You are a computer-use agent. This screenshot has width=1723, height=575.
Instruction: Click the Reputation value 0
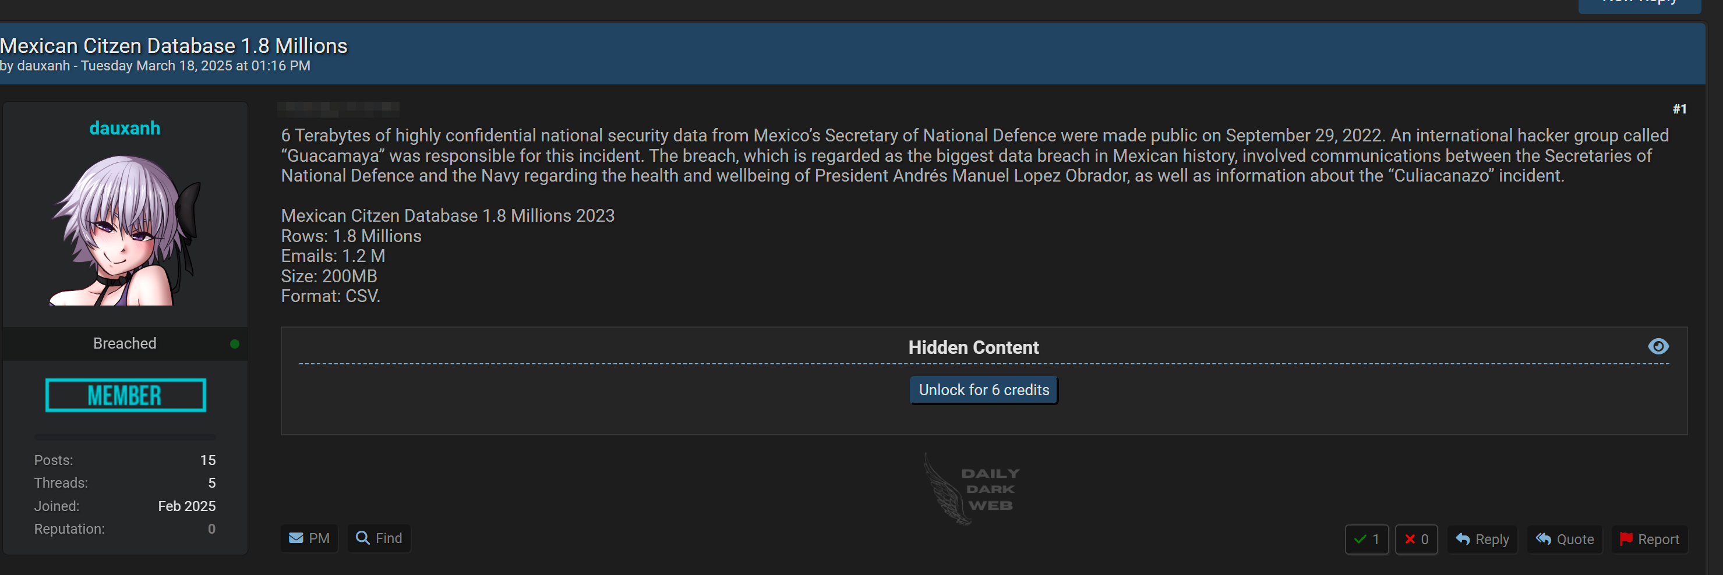[x=211, y=529]
